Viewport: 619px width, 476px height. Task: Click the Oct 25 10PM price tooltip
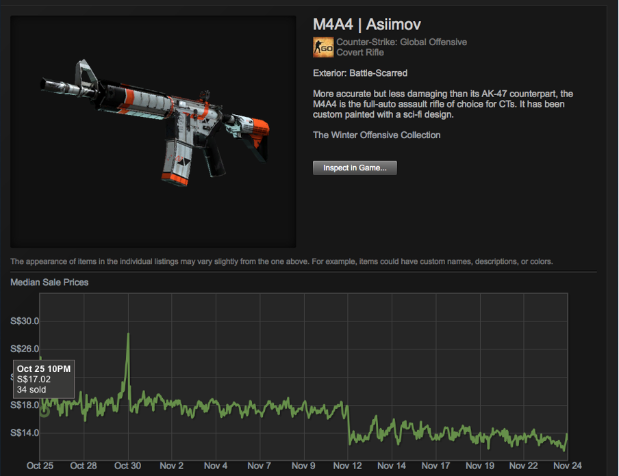click(44, 379)
